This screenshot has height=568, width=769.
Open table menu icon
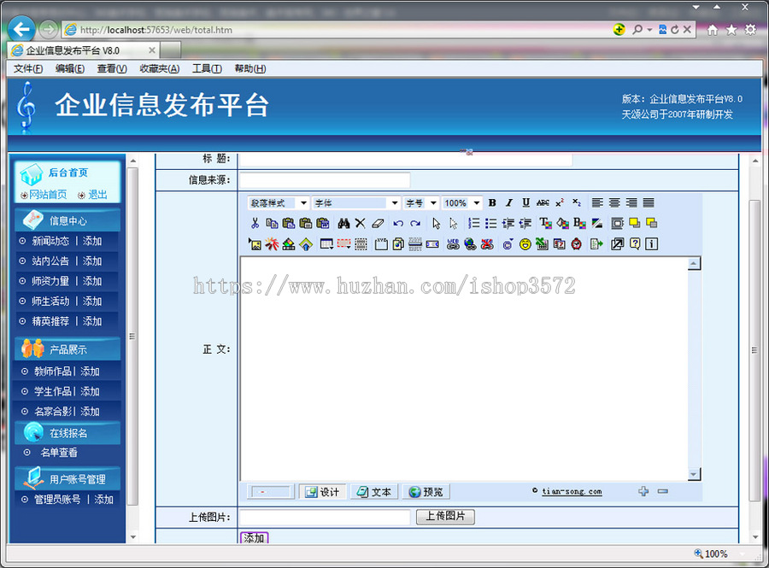pyautogui.click(x=326, y=244)
